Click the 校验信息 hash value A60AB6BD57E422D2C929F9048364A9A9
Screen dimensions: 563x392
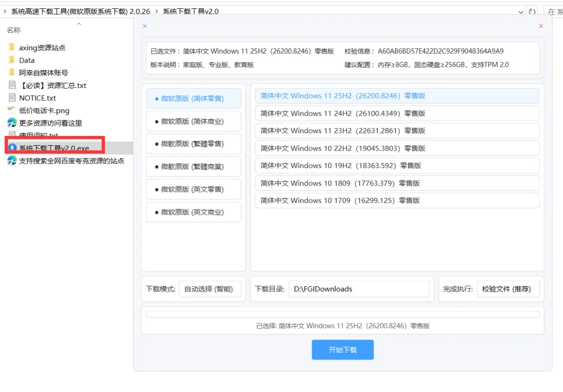(x=440, y=52)
